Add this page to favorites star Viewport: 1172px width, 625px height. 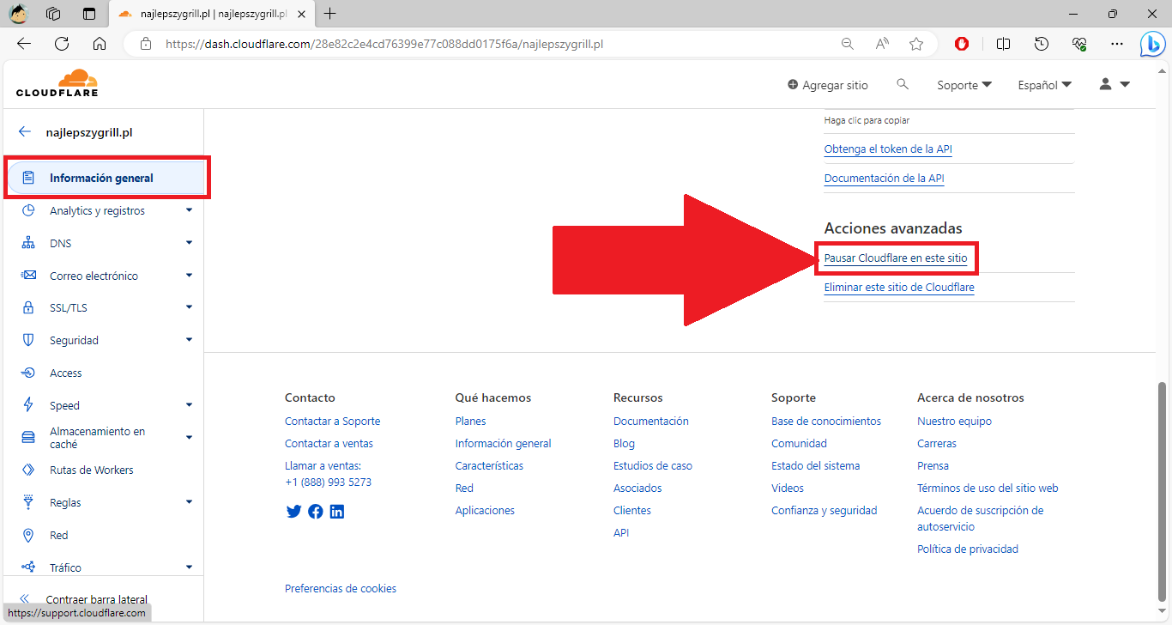point(916,44)
